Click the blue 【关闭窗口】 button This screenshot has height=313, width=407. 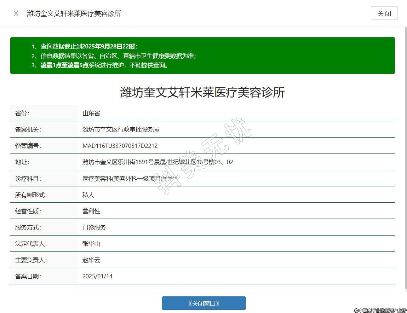(203, 303)
